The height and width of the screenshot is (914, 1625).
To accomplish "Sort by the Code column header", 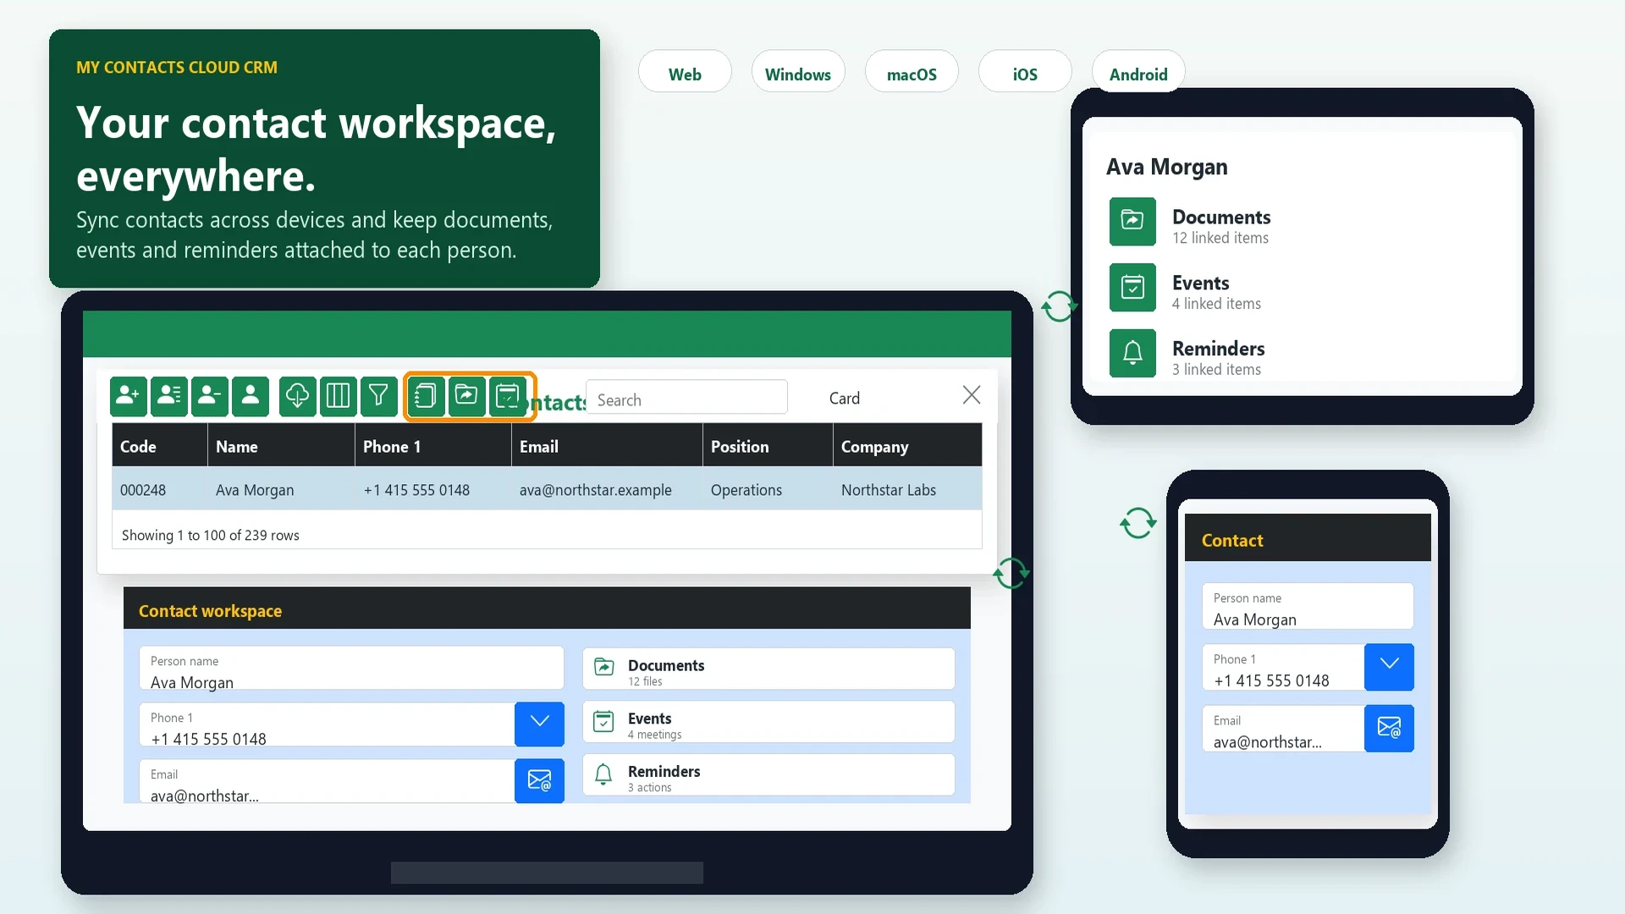I will click(x=160, y=446).
